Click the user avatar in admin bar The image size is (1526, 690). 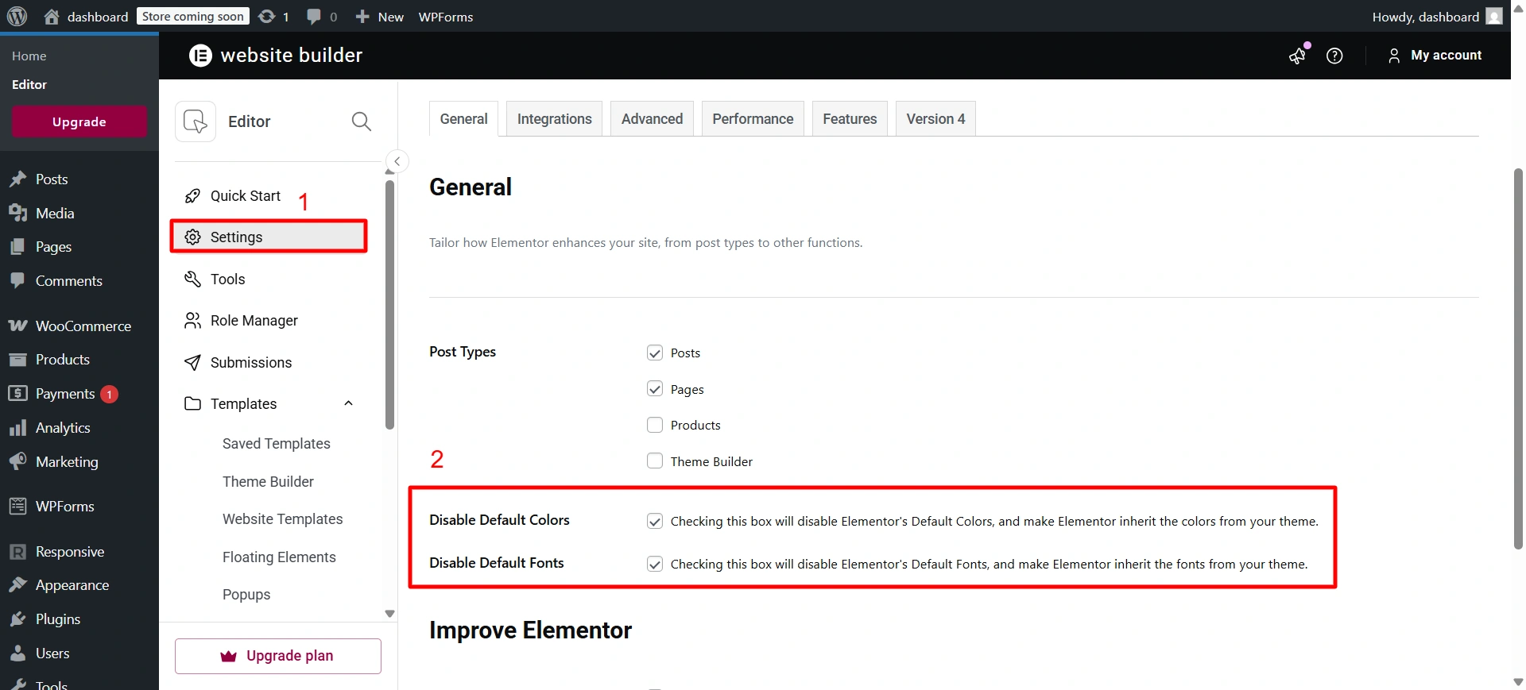pos(1494,17)
